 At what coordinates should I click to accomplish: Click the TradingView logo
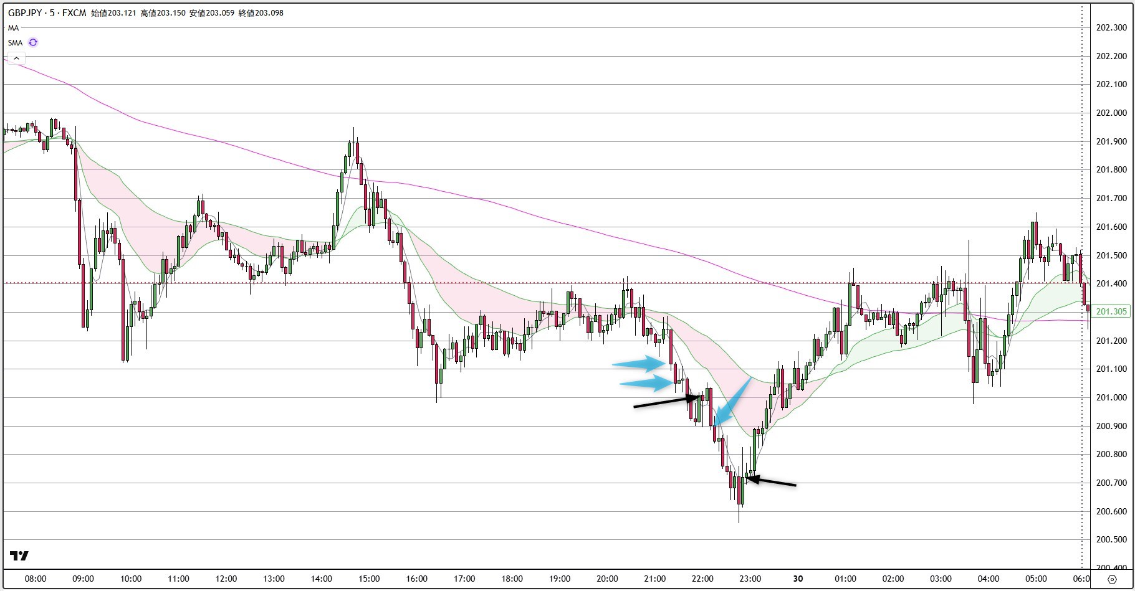[19, 556]
